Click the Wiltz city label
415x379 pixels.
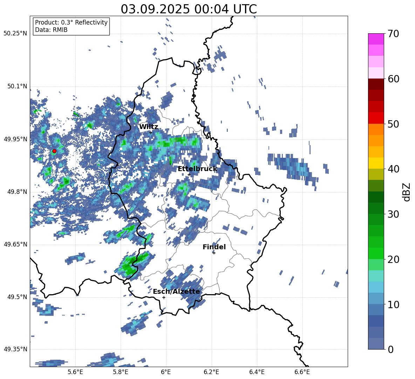(149, 127)
